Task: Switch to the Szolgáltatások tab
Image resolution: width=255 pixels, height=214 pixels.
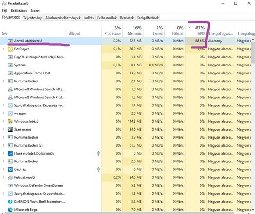Action: pos(148,18)
